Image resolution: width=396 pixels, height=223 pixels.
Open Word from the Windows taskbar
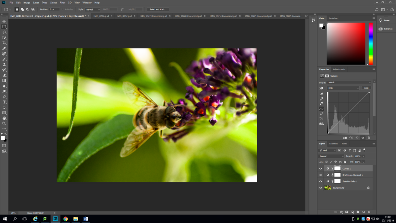coord(85,219)
